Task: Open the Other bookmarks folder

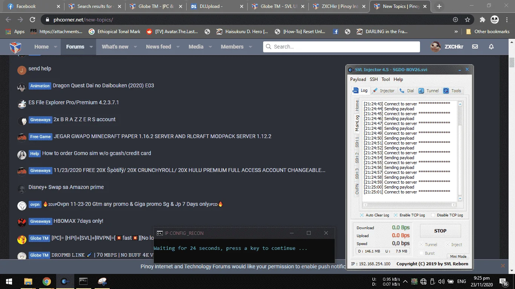Action: point(488,32)
